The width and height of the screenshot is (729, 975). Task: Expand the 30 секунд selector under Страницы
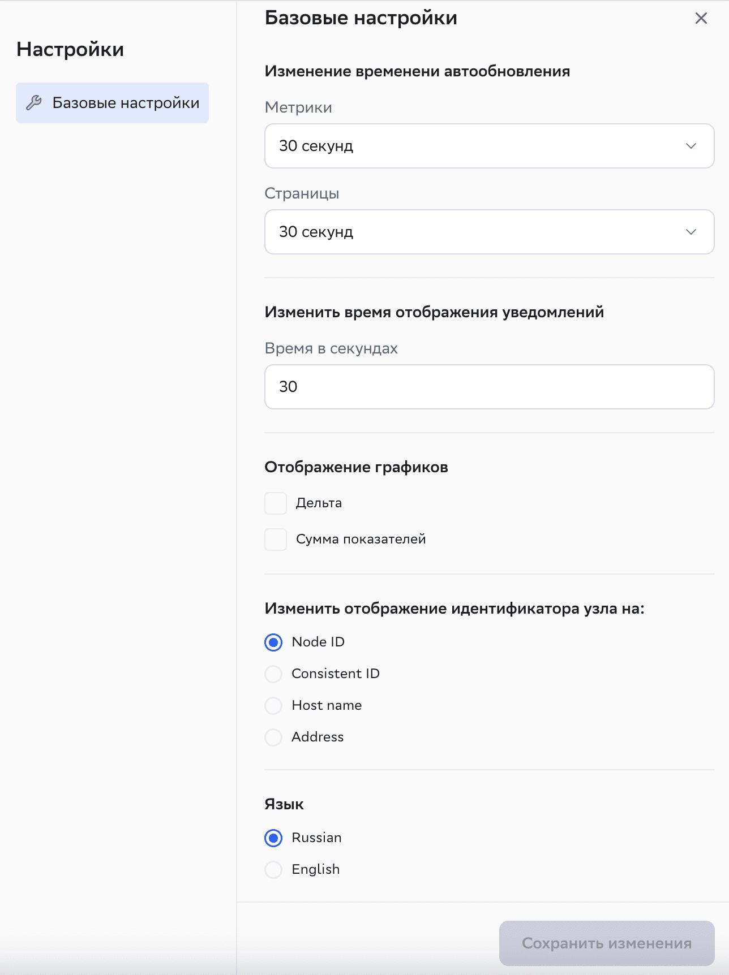(489, 232)
